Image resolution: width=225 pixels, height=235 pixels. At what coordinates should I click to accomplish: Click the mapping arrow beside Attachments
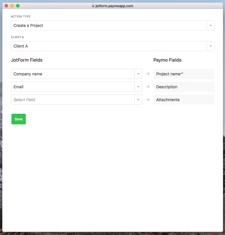coord(148,100)
